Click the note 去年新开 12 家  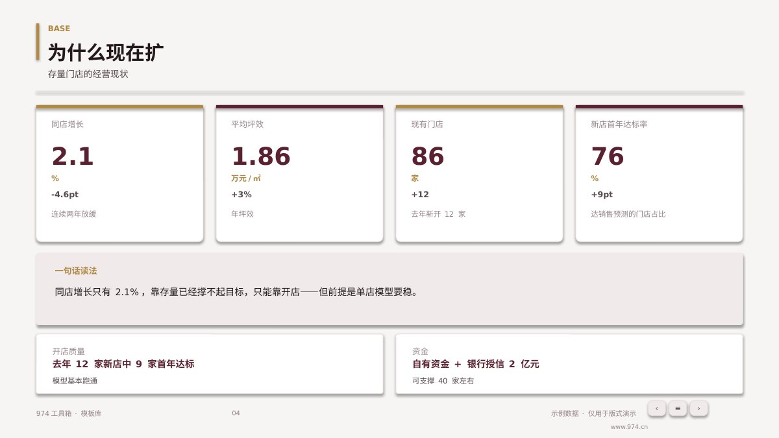(x=438, y=214)
